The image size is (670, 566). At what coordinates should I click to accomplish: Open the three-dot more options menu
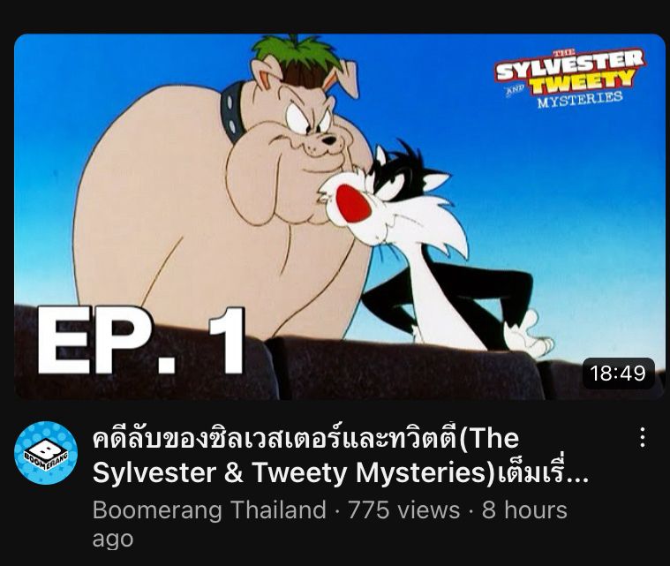pos(643,438)
